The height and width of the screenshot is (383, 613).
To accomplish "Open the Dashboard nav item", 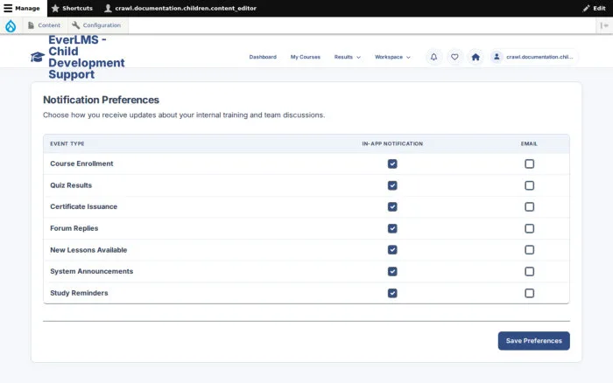I will (263, 57).
